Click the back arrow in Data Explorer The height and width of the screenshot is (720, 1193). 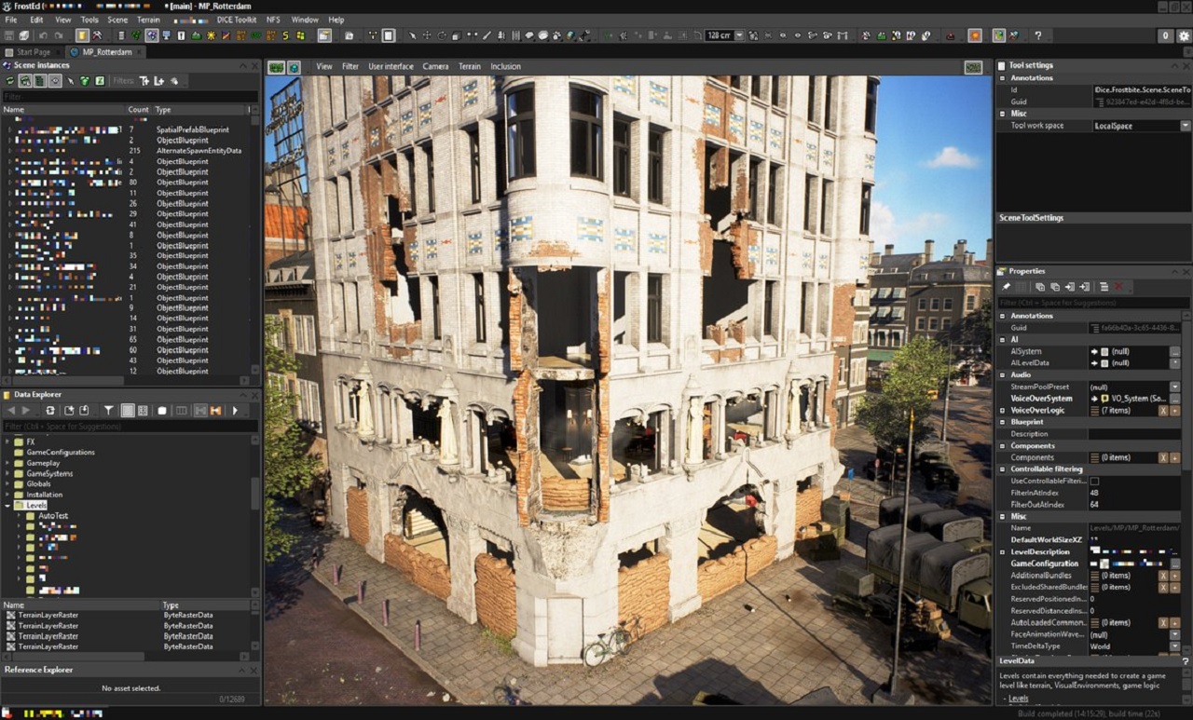click(11, 410)
